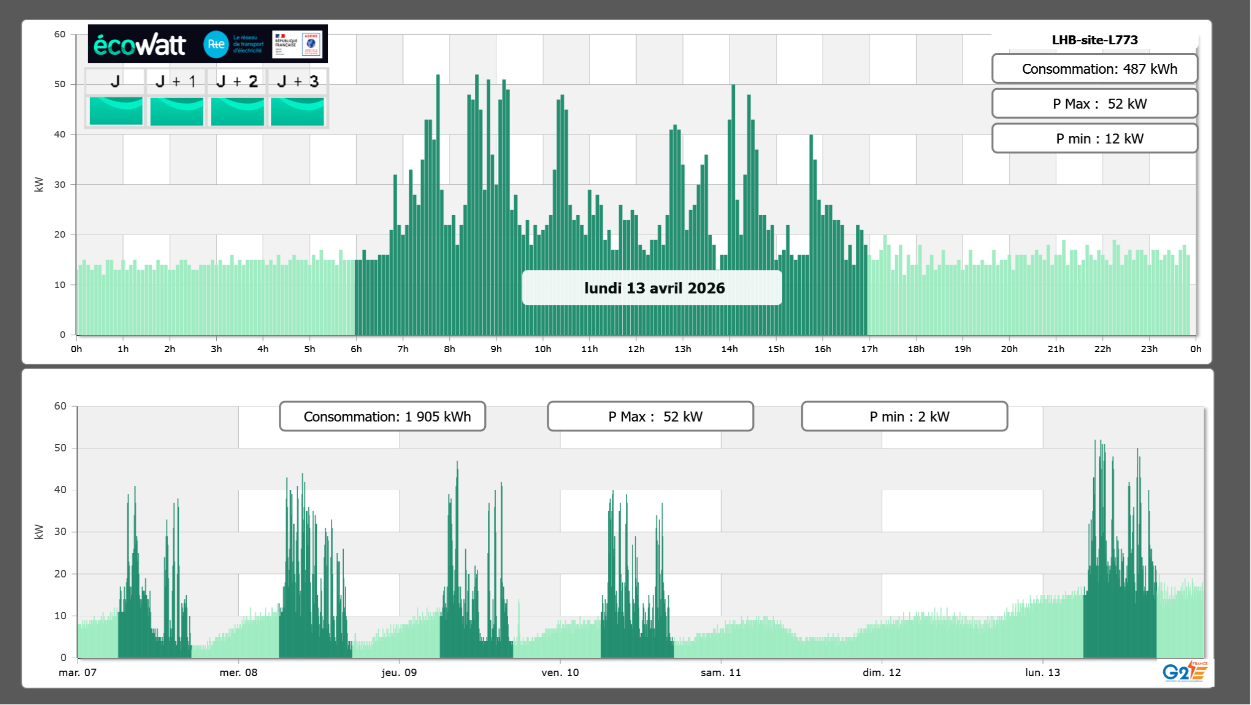Image resolution: width=1251 pixels, height=705 pixels.
Task: Click the République Française ADEME logo
Action: (297, 44)
